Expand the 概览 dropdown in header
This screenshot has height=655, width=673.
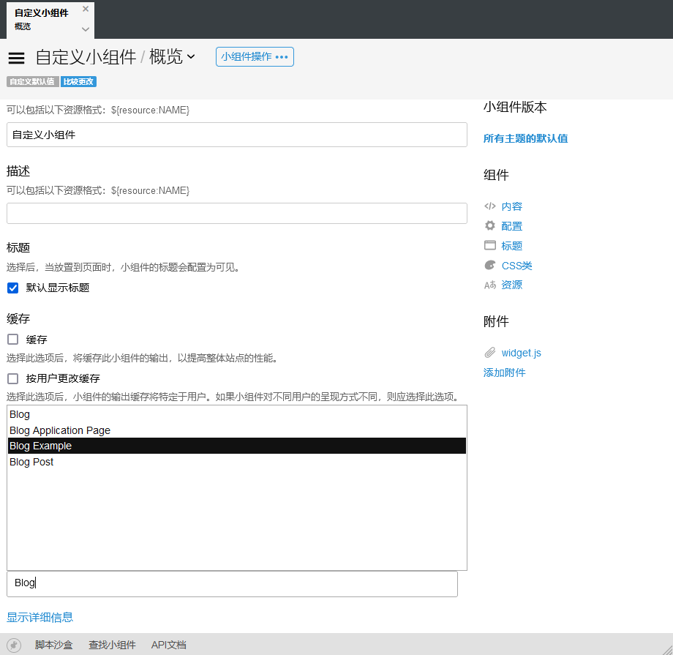tap(191, 57)
